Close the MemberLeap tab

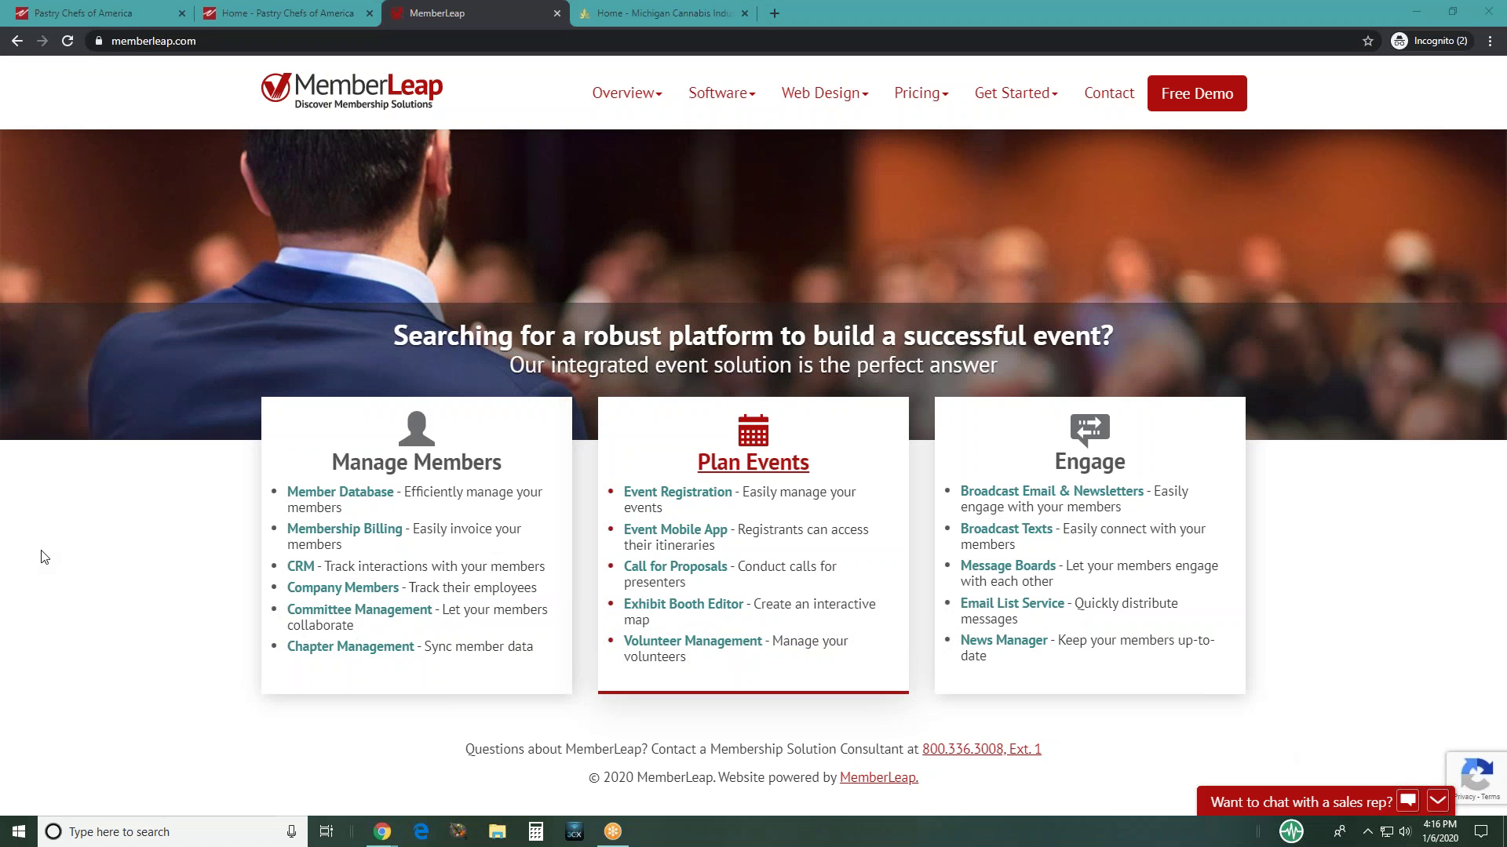point(557,13)
